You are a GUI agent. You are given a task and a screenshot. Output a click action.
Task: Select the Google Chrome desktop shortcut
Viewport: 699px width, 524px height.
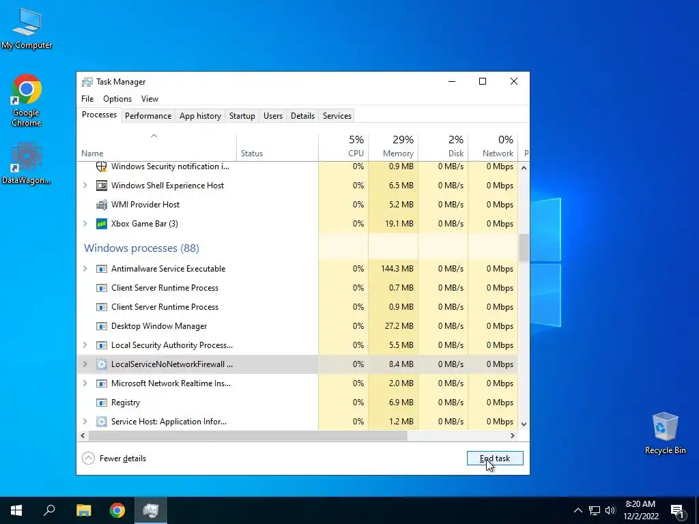(27, 101)
